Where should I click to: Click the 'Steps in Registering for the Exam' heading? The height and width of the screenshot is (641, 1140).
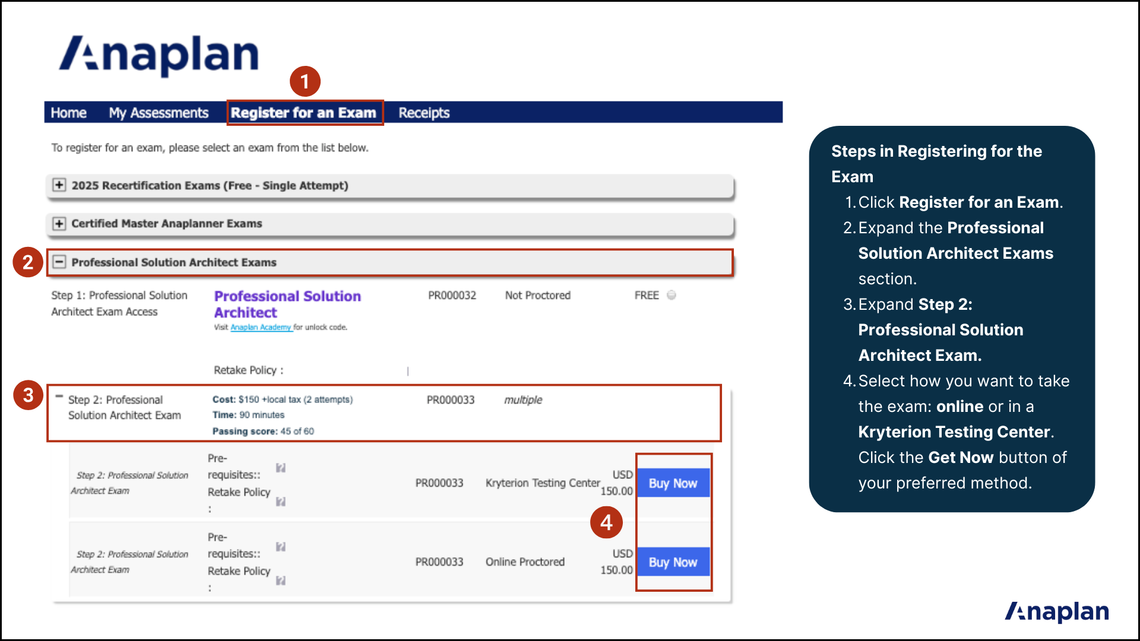(936, 164)
